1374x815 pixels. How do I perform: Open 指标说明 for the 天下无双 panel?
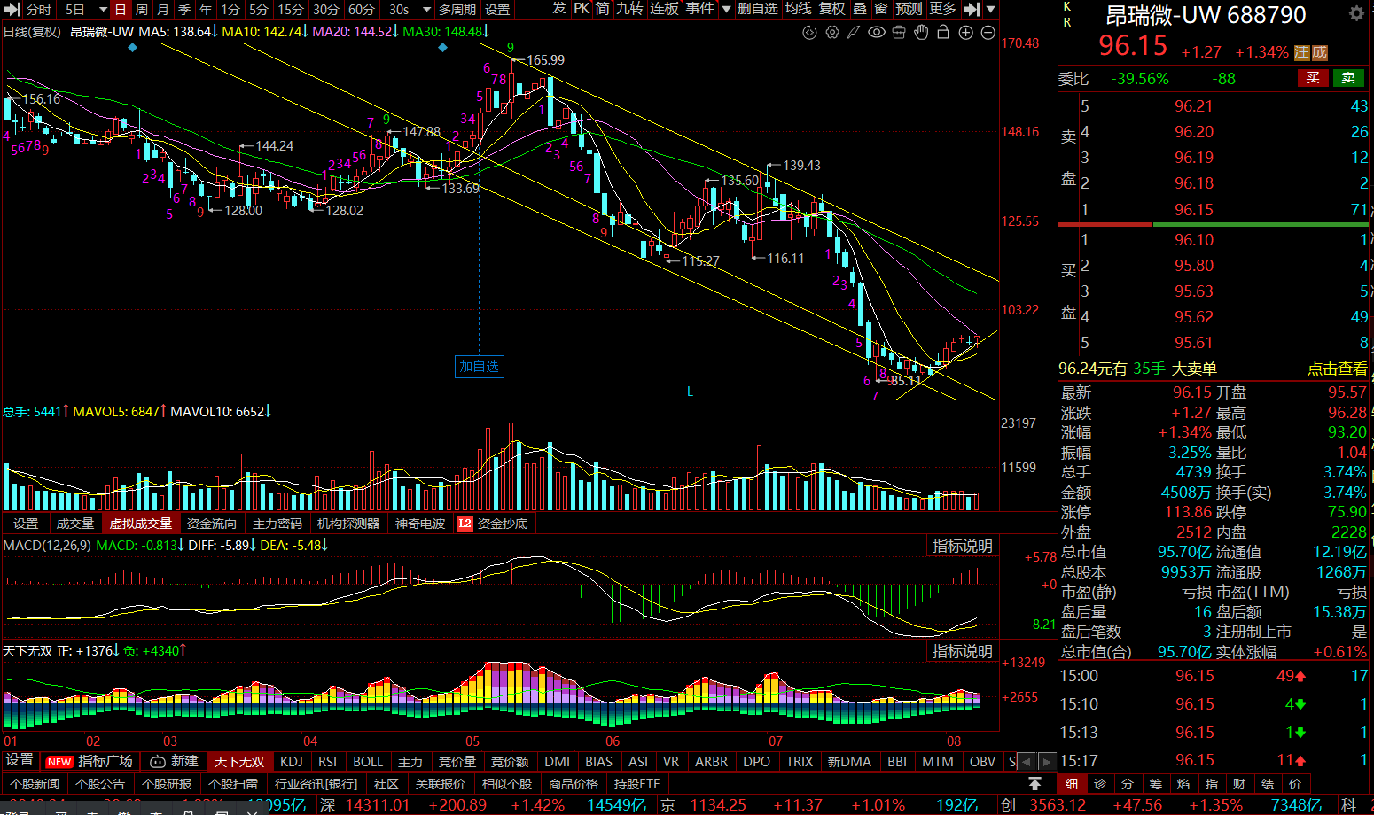[962, 652]
